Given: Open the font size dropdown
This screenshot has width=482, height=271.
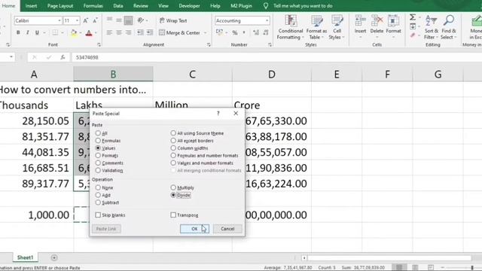Looking at the screenshot, I should coord(77,20).
